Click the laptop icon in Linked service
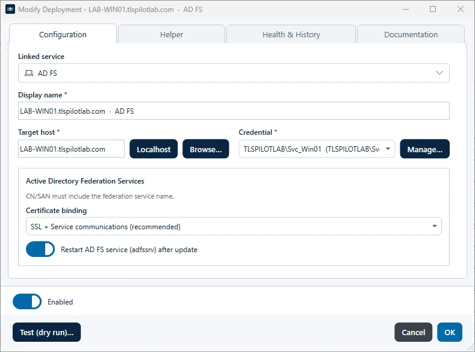475x352 pixels. [x=29, y=73]
